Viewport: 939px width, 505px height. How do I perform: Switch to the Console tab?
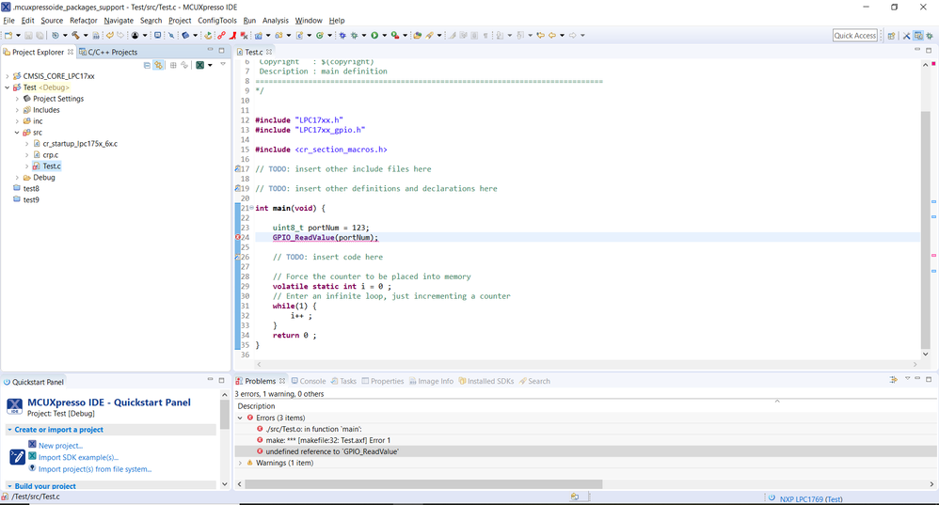(309, 381)
